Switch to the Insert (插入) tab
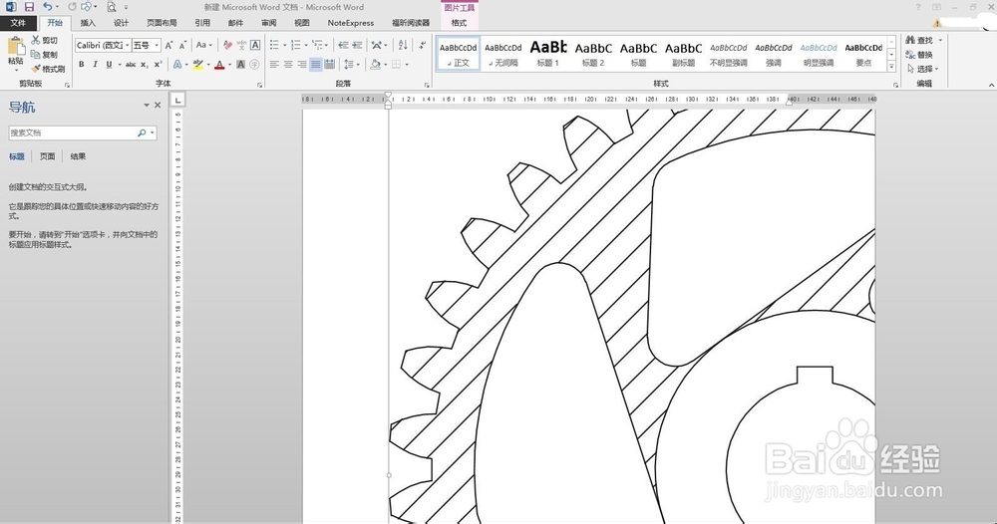 pyautogui.click(x=88, y=23)
